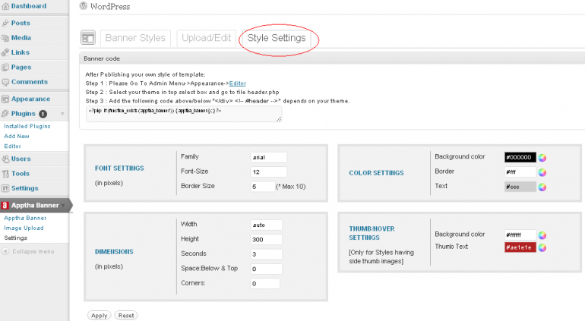Click the Height input field

point(267,239)
